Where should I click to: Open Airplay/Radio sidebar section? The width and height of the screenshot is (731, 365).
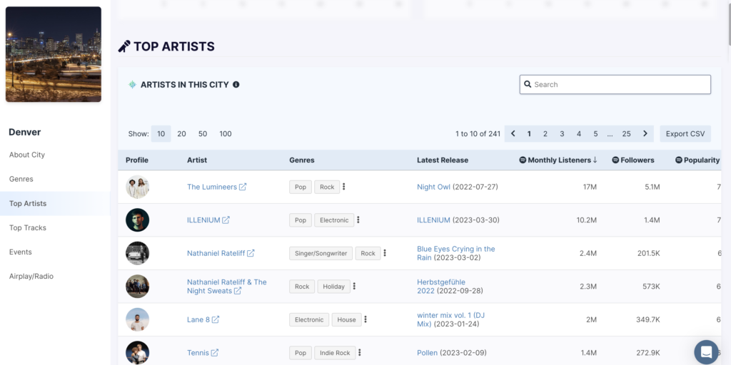coord(31,276)
